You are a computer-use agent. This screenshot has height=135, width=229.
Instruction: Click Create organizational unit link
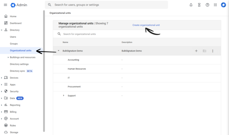[x=146, y=25]
